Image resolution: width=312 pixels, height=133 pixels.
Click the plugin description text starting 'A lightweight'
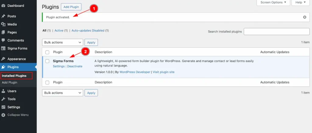click(174, 63)
